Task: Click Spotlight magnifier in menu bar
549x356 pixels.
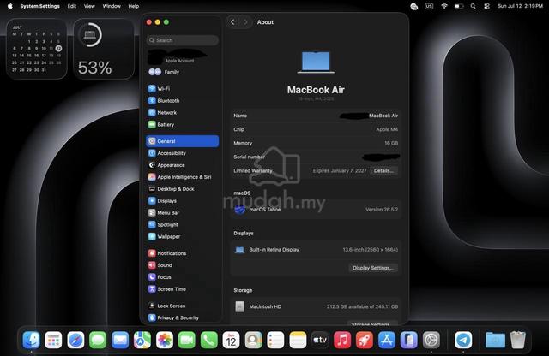Action: (473, 6)
